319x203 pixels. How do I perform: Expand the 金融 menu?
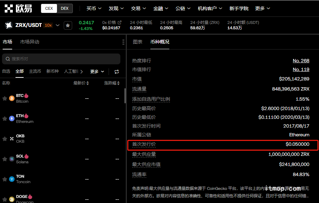point(161,8)
